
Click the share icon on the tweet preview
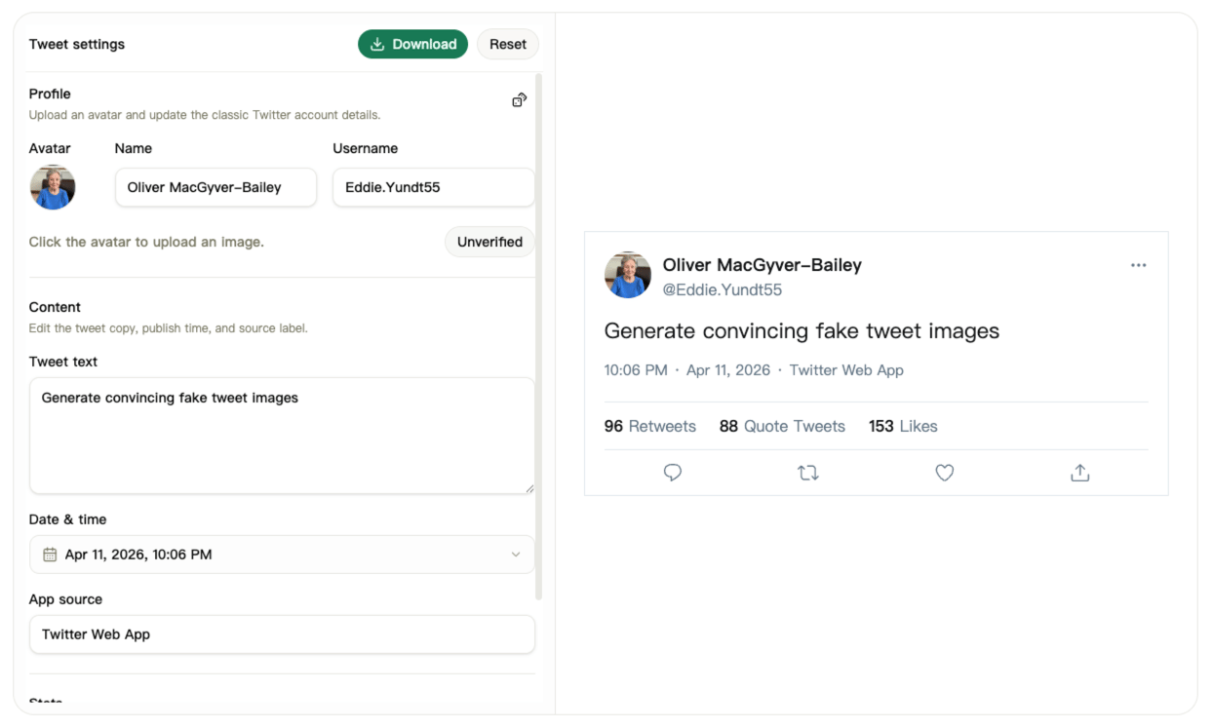1079,472
